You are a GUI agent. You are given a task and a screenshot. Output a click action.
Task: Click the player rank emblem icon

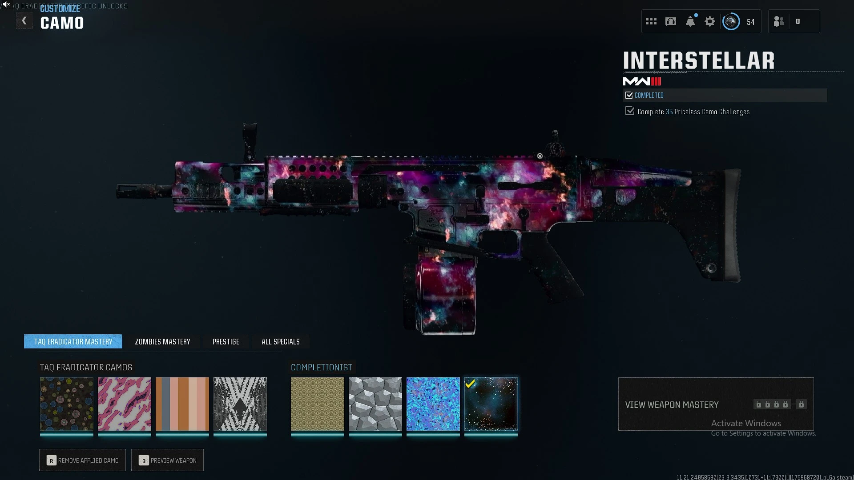[731, 21]
